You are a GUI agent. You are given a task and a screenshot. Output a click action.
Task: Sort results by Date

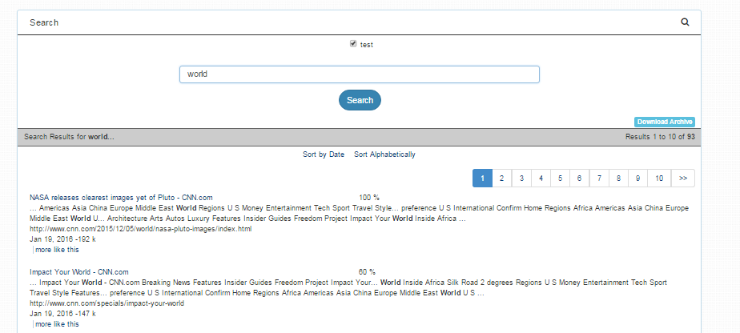point(323,154)
